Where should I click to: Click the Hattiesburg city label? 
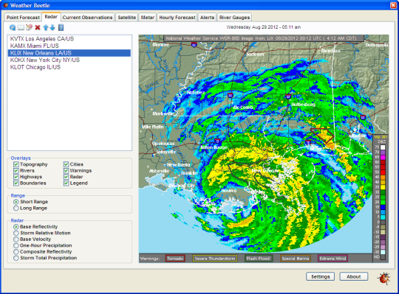click(303, 105)
